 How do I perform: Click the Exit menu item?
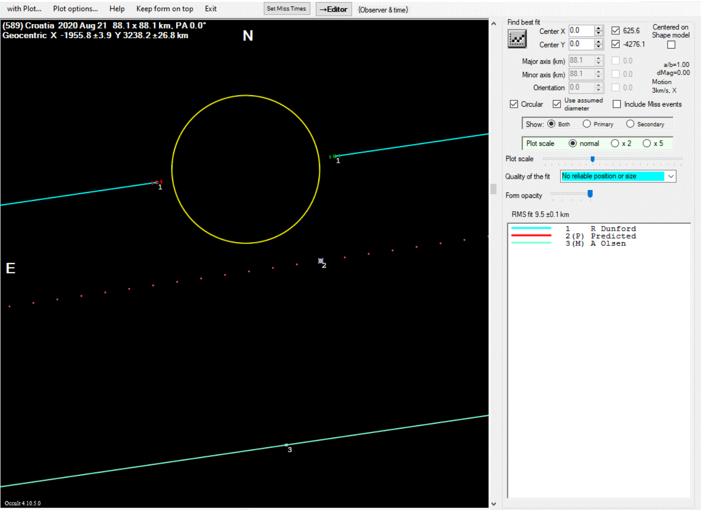[x=211, y=9]
